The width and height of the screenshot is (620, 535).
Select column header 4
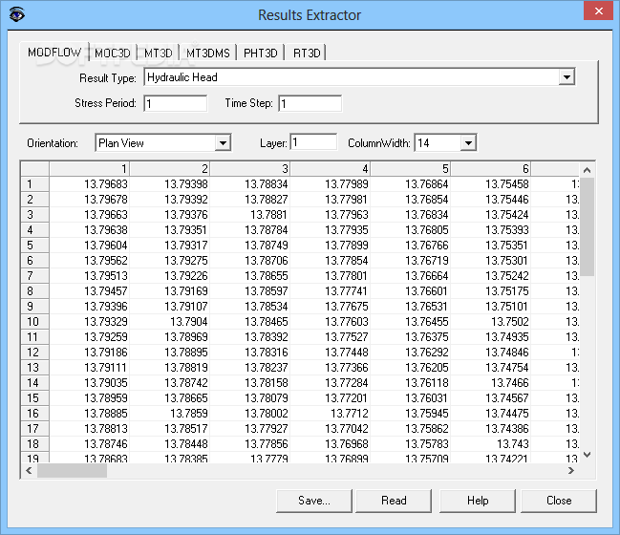click(x=331, y=169)
